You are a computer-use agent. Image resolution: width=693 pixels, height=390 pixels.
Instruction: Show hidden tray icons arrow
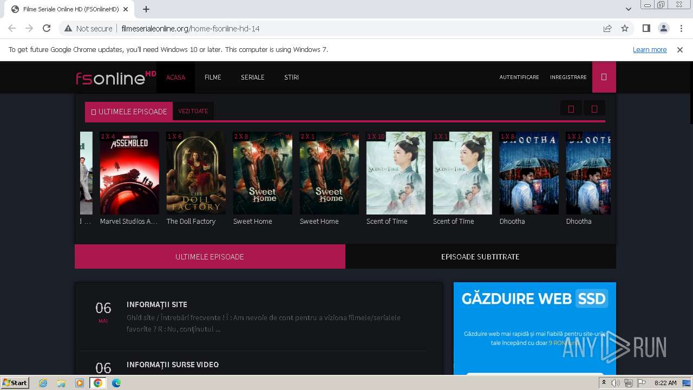point(604,382)
